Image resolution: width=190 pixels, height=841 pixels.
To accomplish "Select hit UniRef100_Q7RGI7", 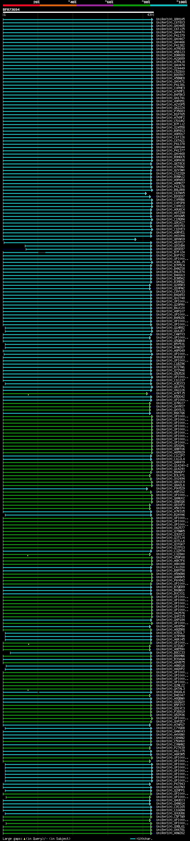I will click(x=170, y=403).
